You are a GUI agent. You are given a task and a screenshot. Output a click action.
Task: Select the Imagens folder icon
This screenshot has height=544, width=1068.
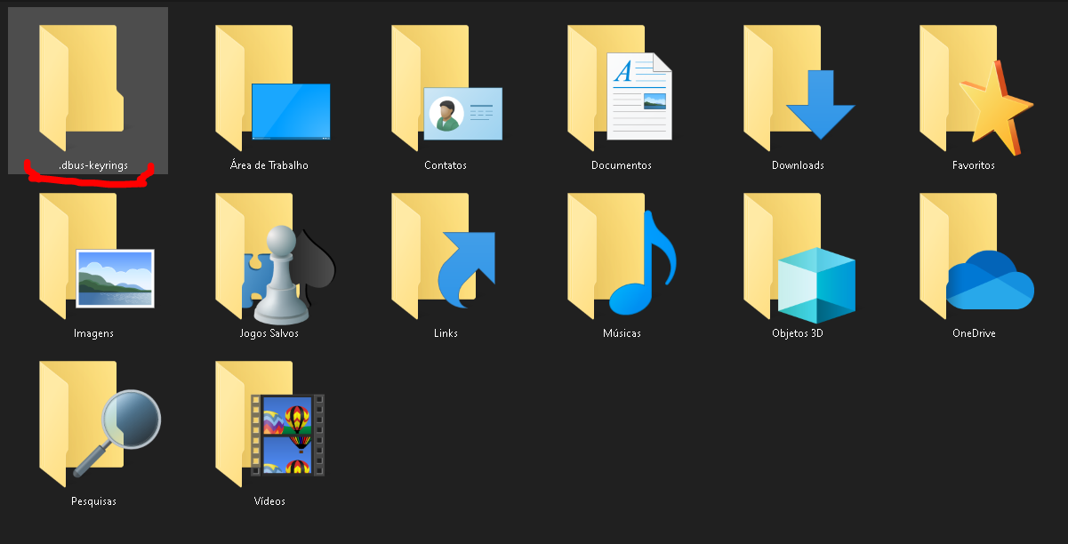click(x=96, y=255)
